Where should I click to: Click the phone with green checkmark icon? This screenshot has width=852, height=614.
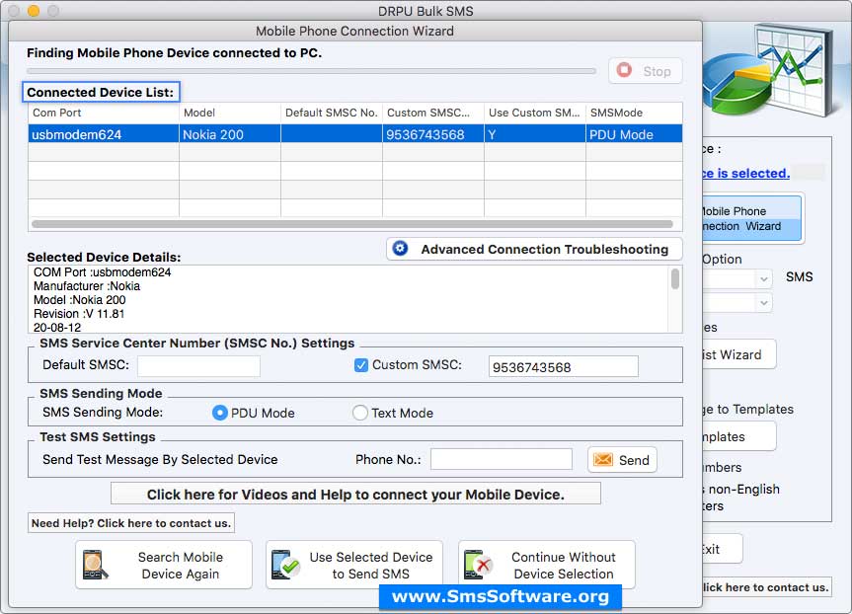click(285, 565)
